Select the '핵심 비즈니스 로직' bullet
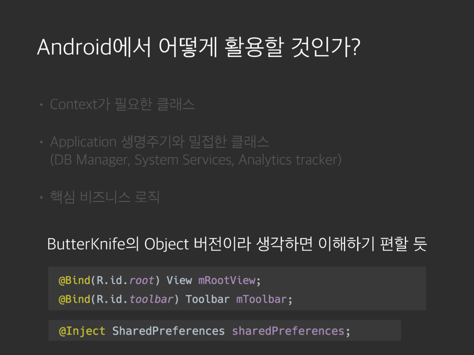This screenshot has width=474, height=355. coord(105,197)
